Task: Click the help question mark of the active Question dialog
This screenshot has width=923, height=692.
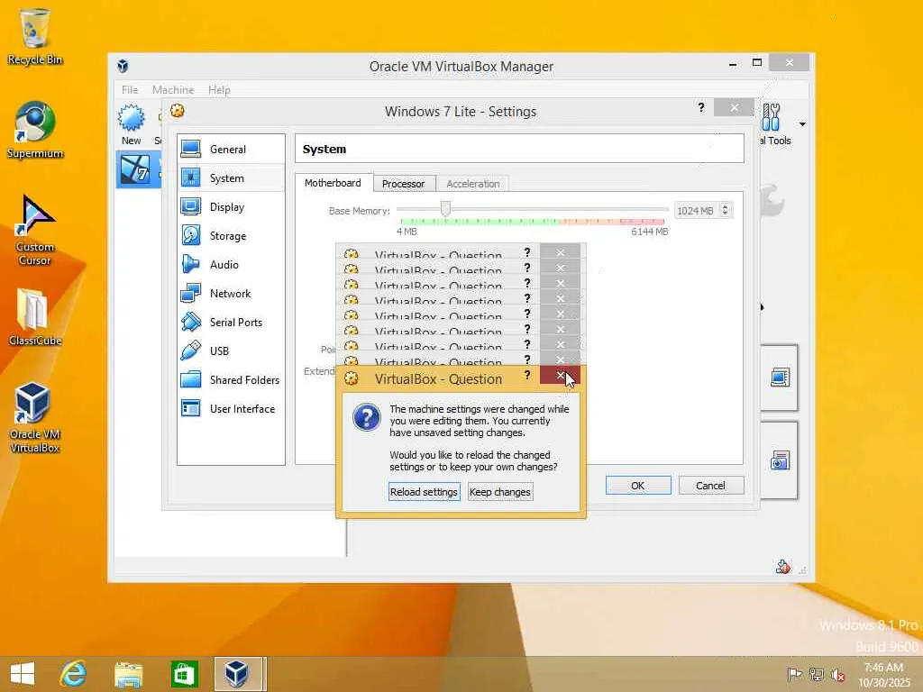Action: tap(527, 375)
